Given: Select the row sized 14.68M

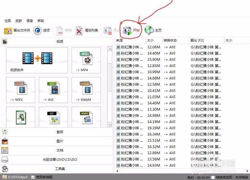Looking at the screenshot, I should [x=182, y=78].
